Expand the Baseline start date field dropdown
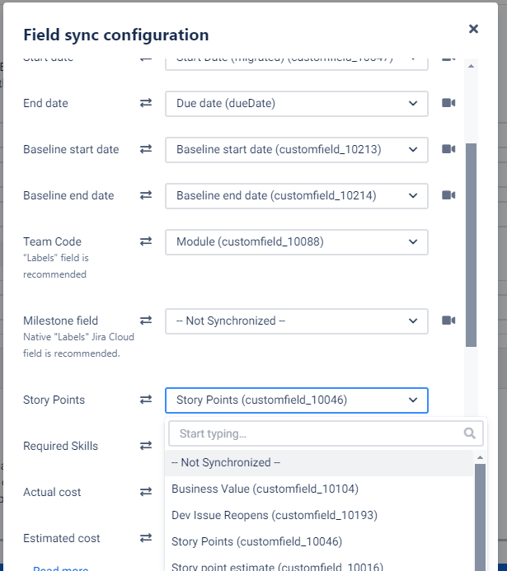This screenshot has height=571, width=507. (x=297, y=149)
